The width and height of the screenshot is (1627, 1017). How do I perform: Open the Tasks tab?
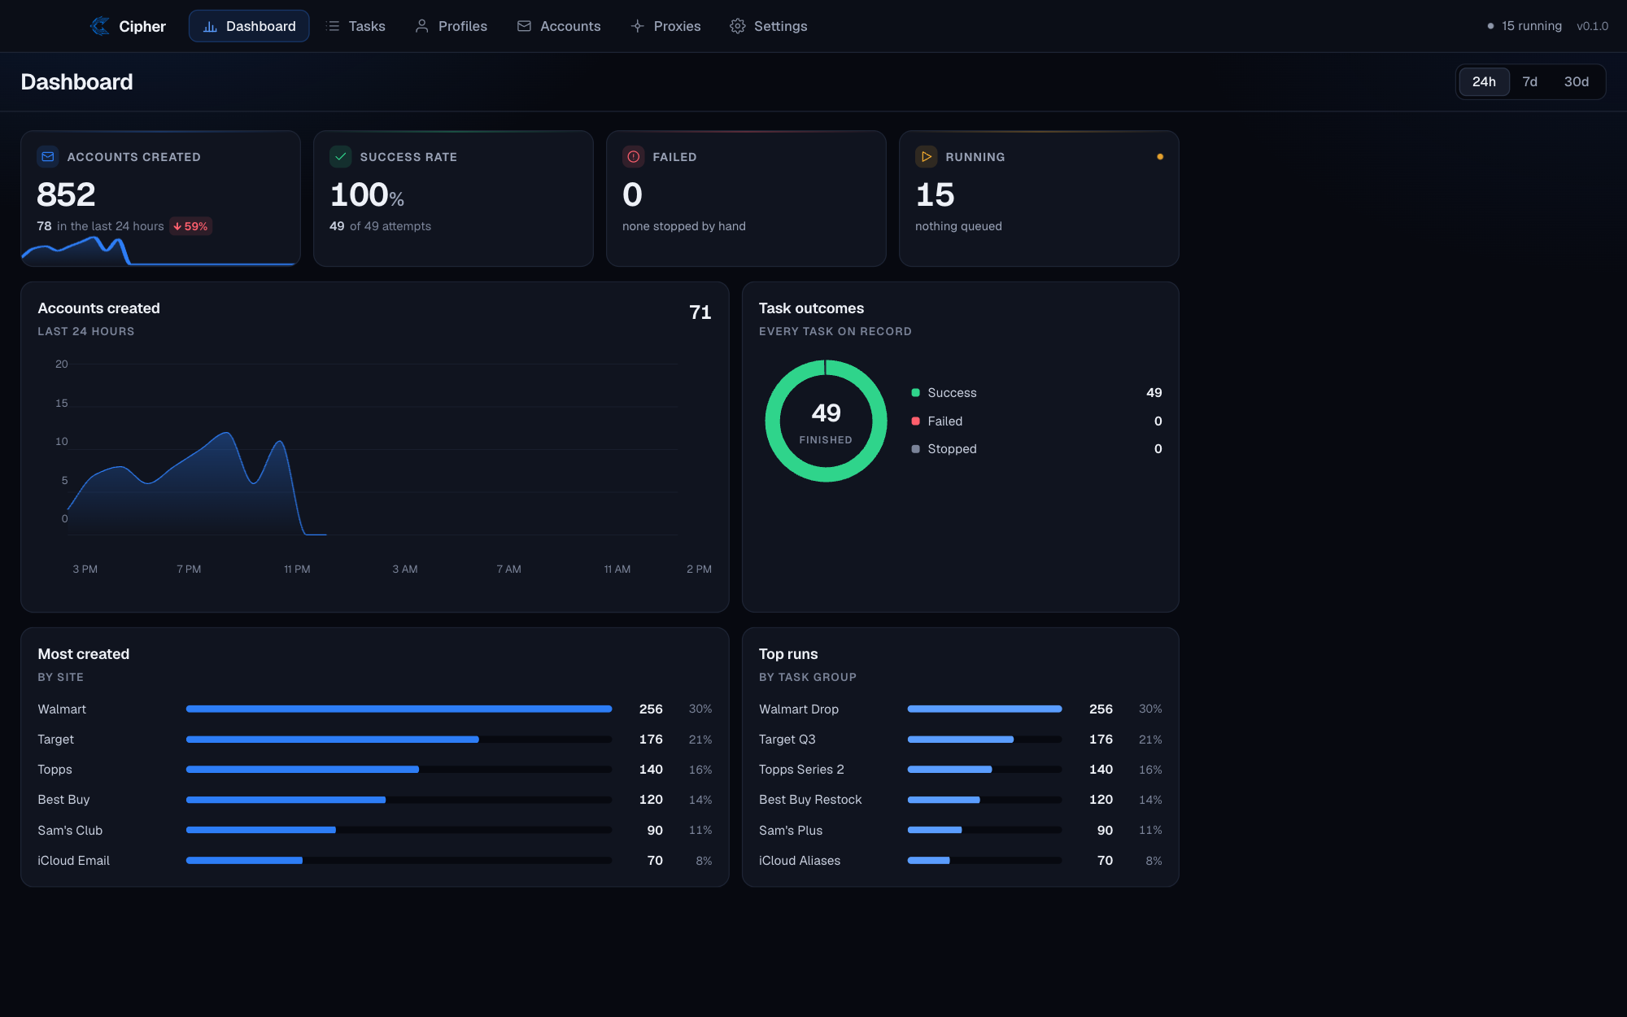pos(355,26)
